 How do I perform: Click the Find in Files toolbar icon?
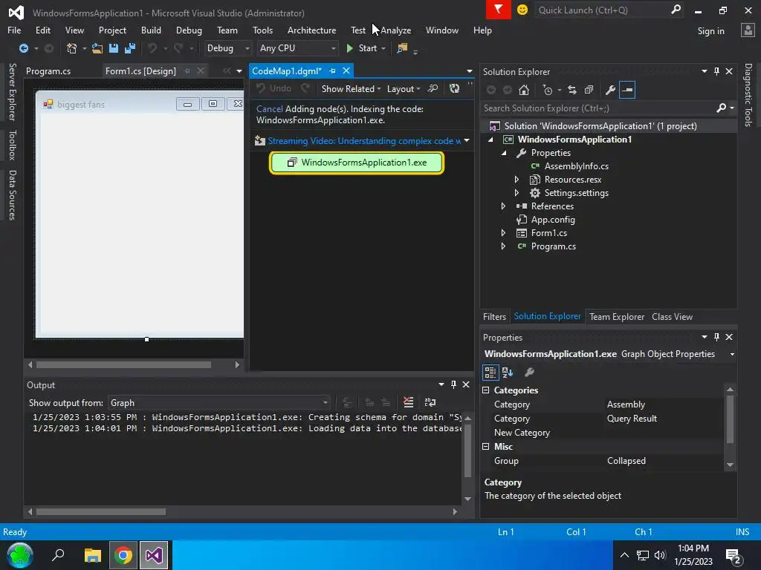point(402,48)
